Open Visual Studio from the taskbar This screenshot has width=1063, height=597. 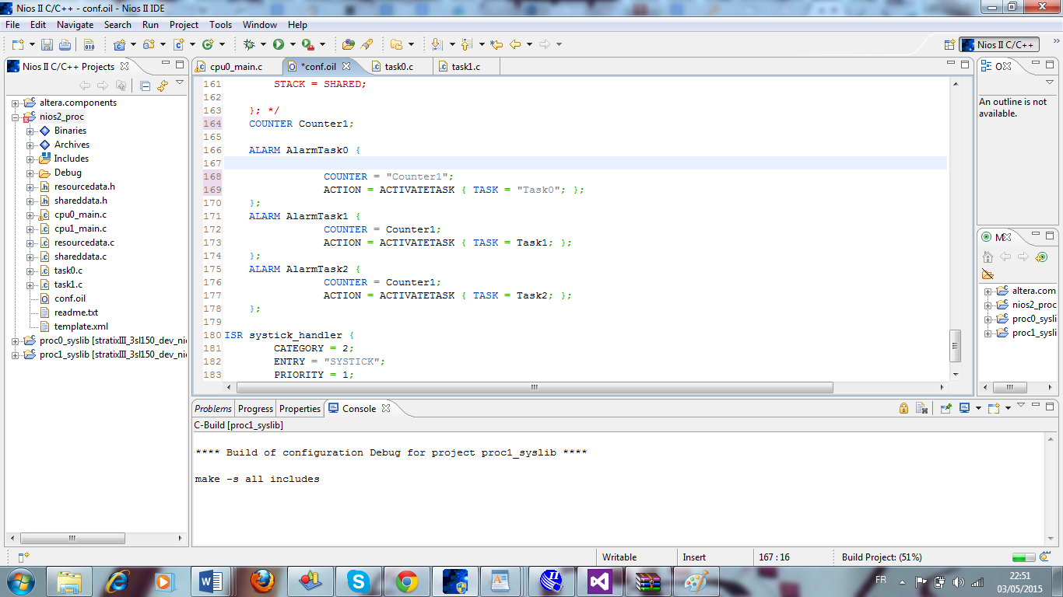tap(599, 581)
